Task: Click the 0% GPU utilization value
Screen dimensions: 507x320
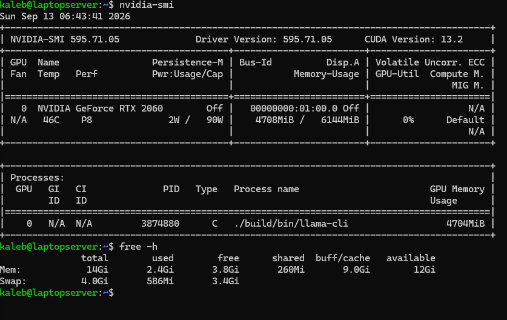Action: click(408, 120)
